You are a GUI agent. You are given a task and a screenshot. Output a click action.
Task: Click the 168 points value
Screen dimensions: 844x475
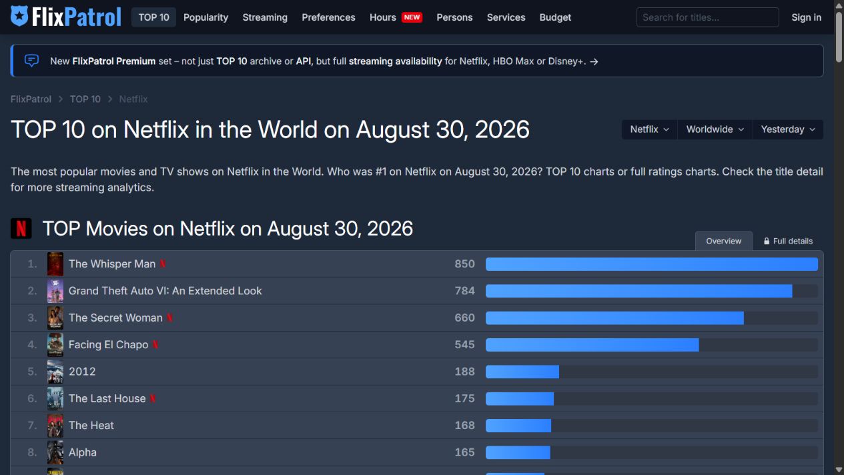click(464, 426)
